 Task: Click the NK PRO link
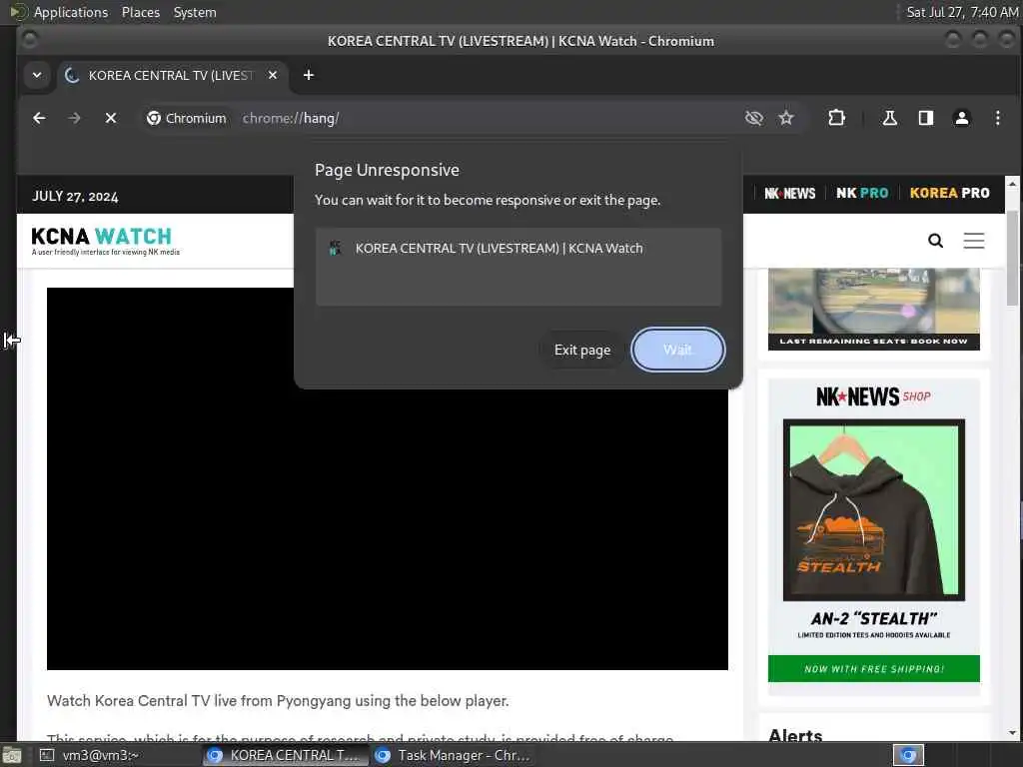click(x=862, y=193)
